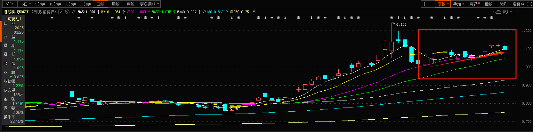Zoom out chart with minus button
The image size is (533, 132).
(432, 4)
